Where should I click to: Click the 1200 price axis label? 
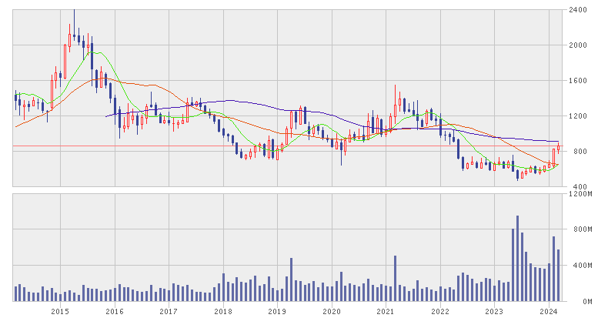577,116
